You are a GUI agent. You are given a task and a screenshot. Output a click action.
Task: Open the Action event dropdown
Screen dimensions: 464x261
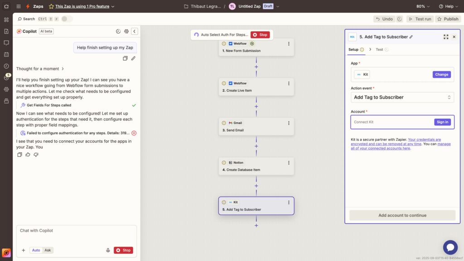click(401, 97)
